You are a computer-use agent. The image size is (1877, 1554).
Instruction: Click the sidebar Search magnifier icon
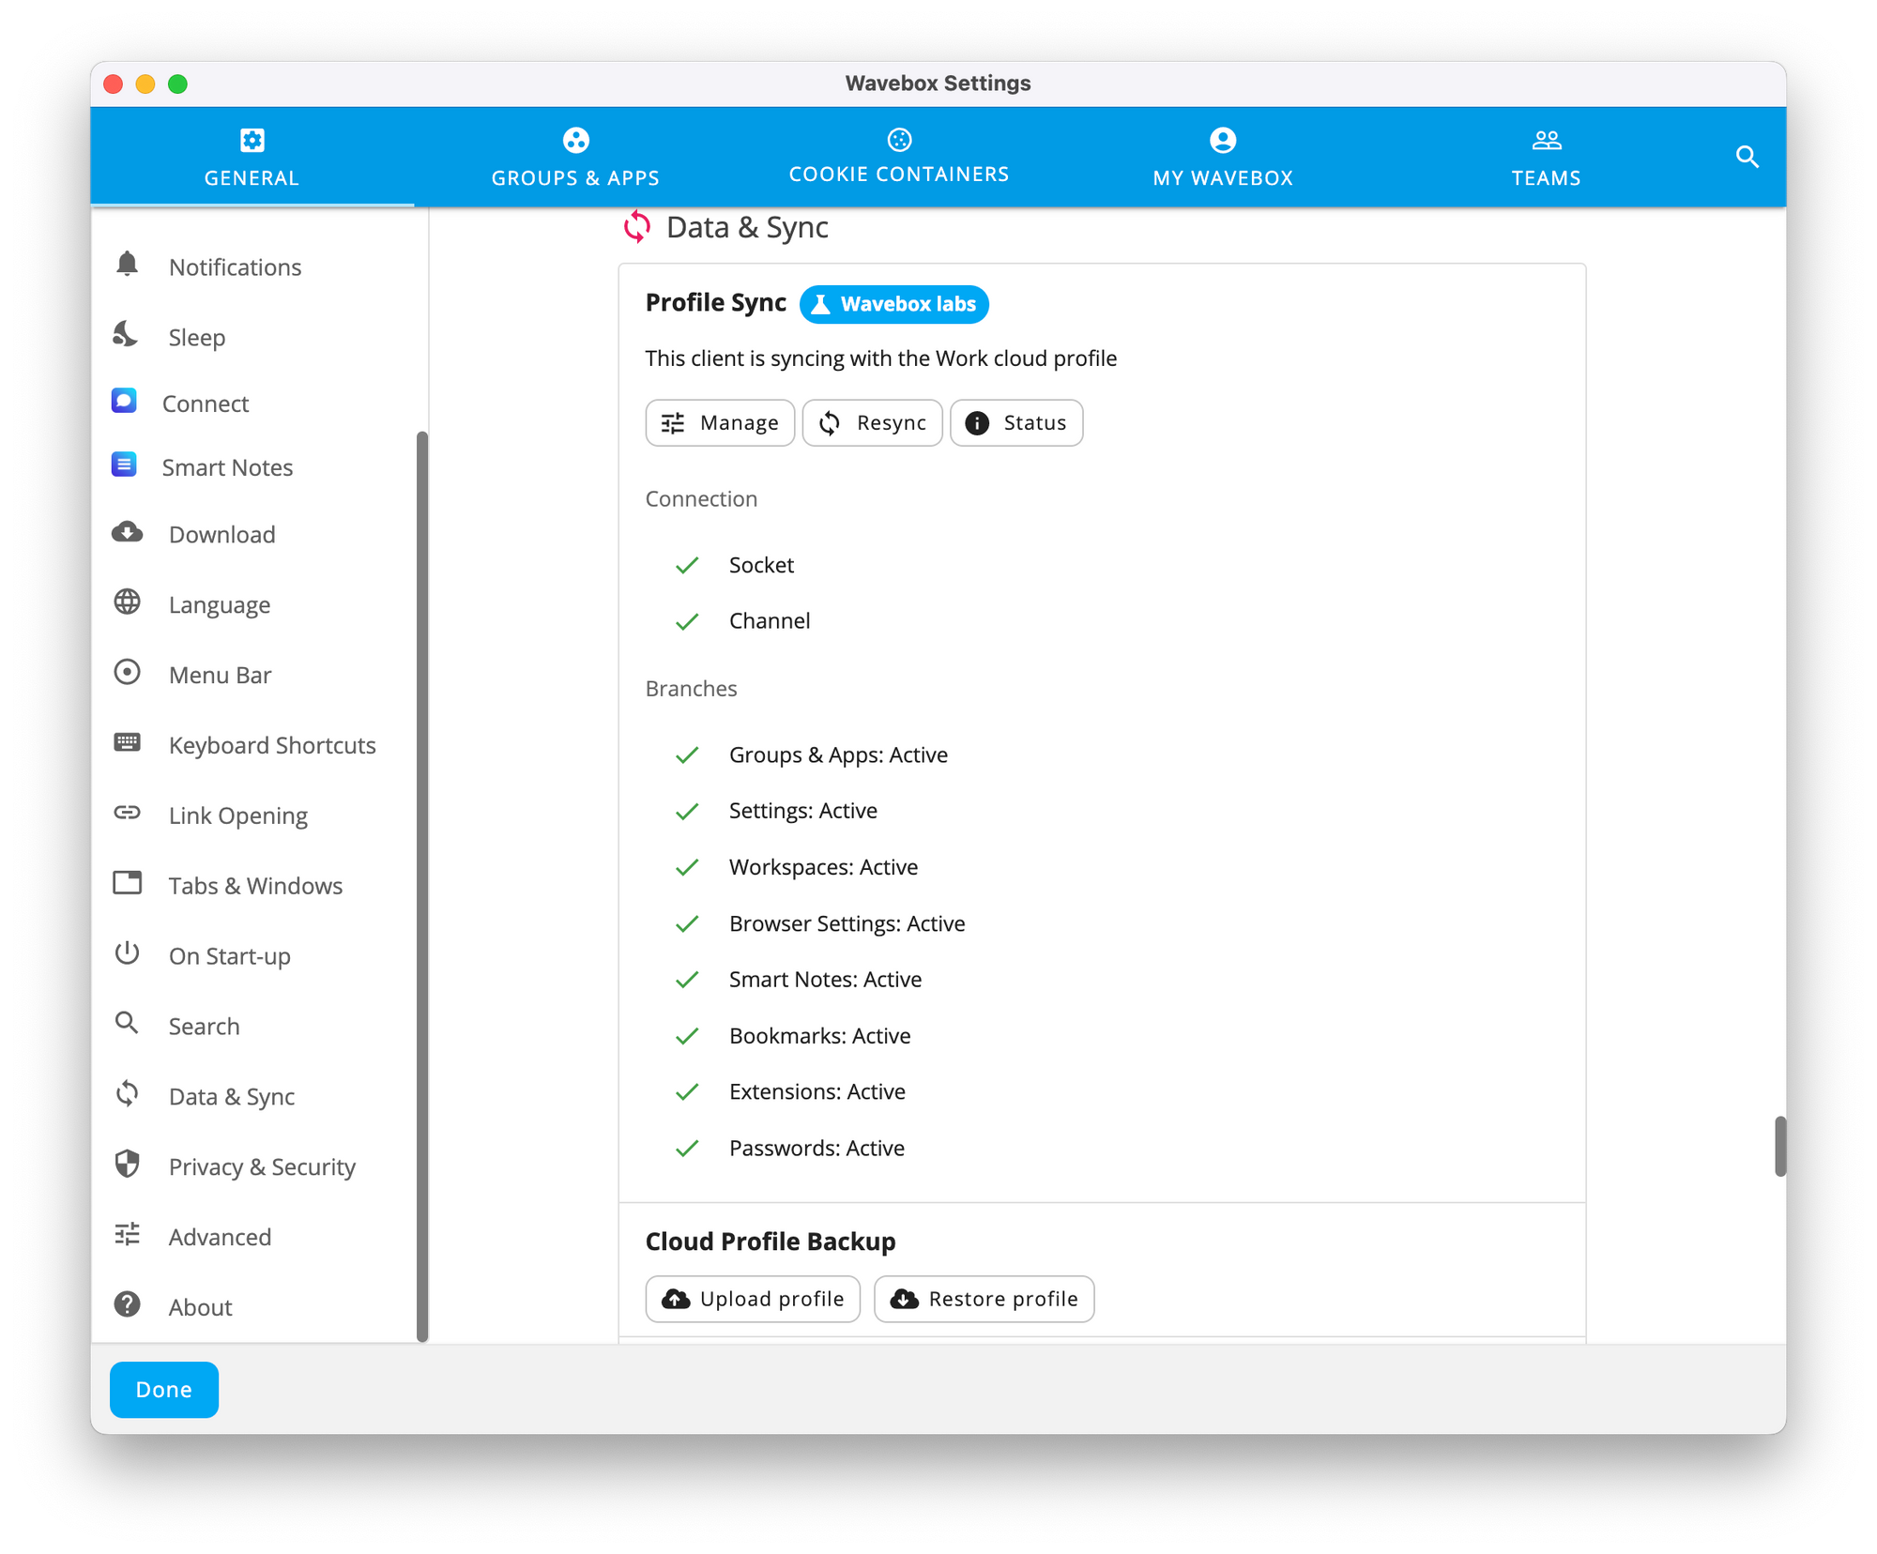(128, 1024)
